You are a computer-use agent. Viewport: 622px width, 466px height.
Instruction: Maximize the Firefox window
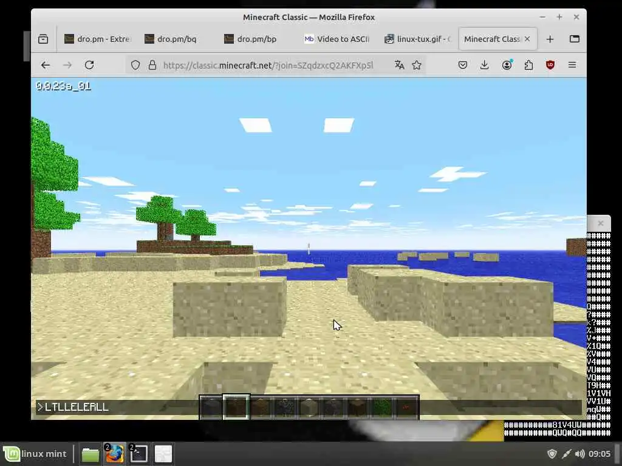(559, 17)
